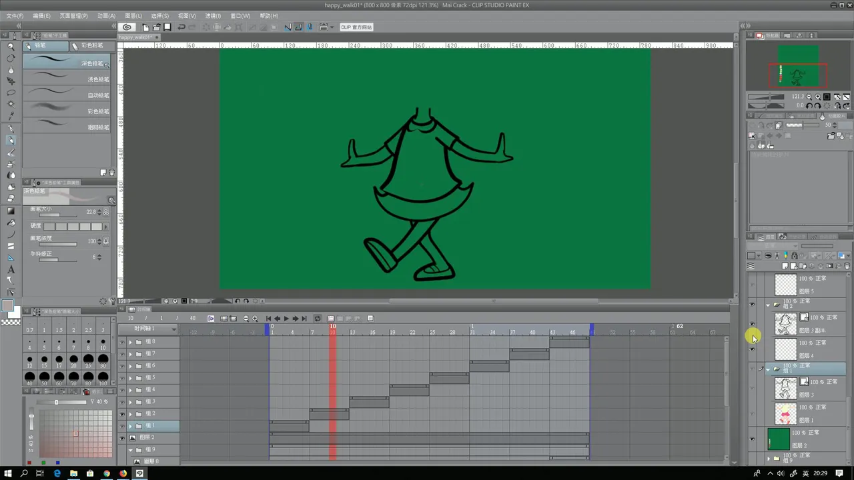Collapse folder 组 2 in layer panel
This screenshot has width=854, height=480.
pyautogui.click(x=768, y=305)
